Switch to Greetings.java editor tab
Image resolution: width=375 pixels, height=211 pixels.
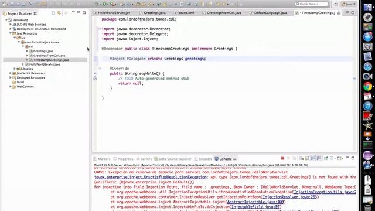pyautogui.click(x=155, y=13)
